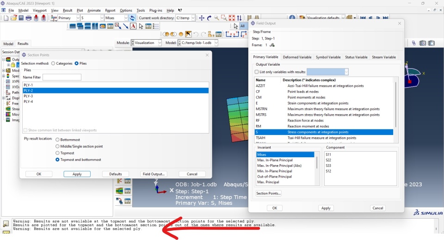The image size is (444, 240).
Task: Open the File menu
Action: click(11, 11)
